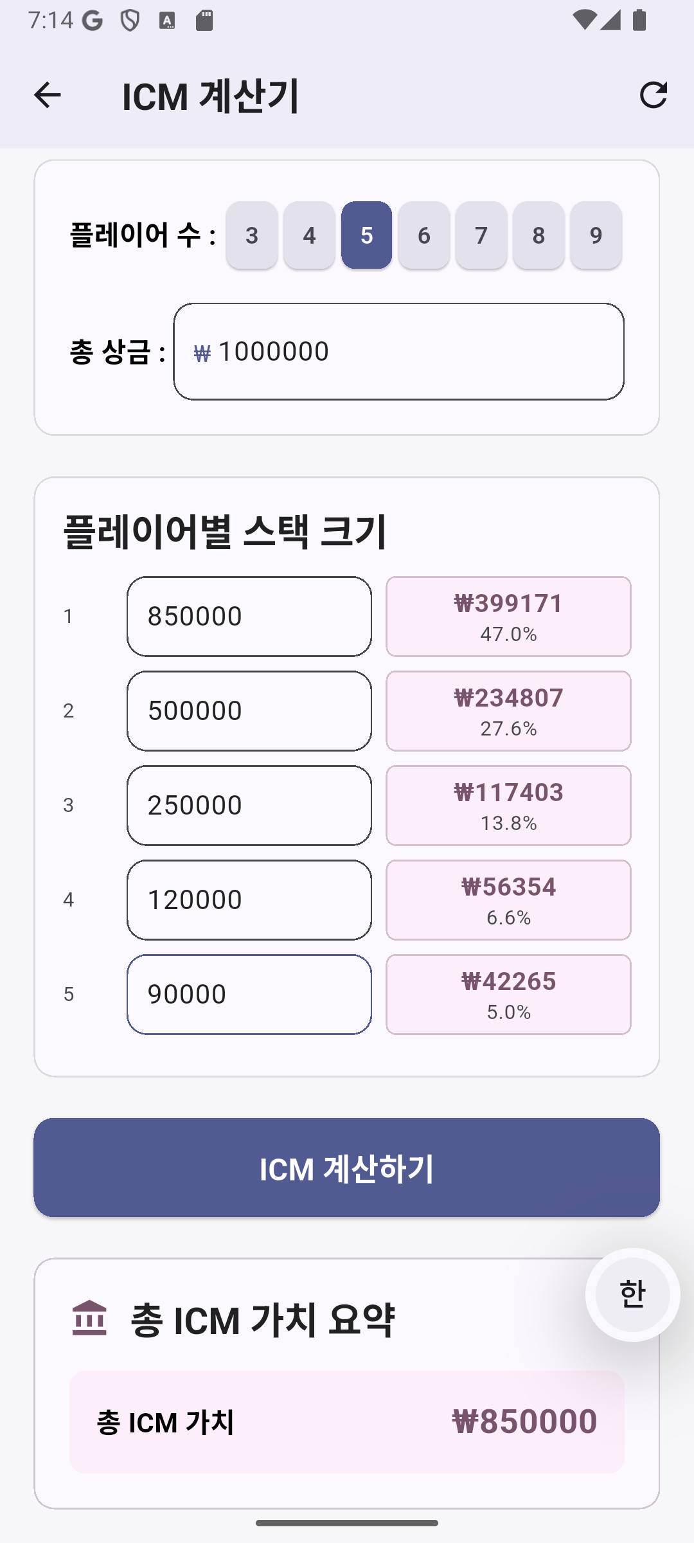Tap the back arrow icon
The height and width of the screenshot is (1543, 694).
coord(47,95)
